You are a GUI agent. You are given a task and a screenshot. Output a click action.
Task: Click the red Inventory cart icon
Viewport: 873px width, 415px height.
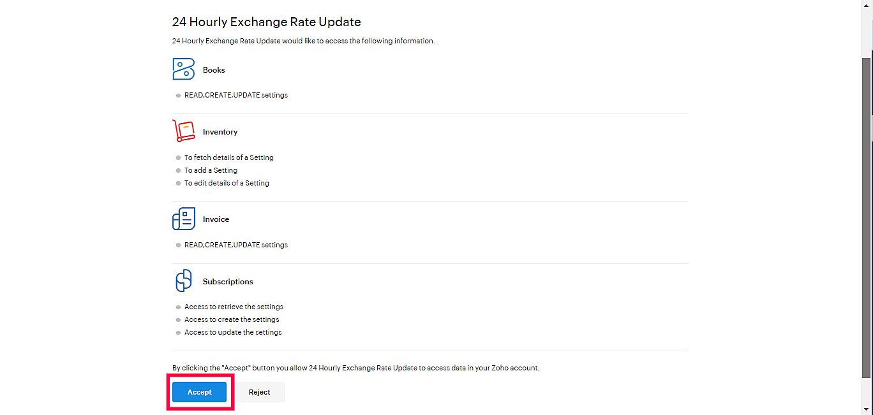point(183,131)
